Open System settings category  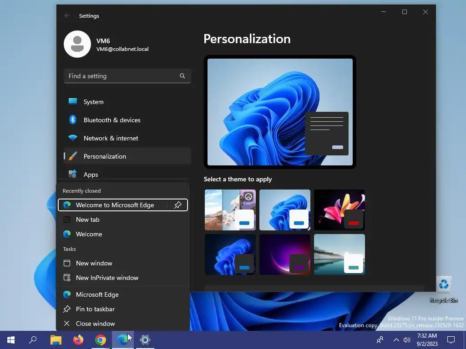(x=127, y=102)
